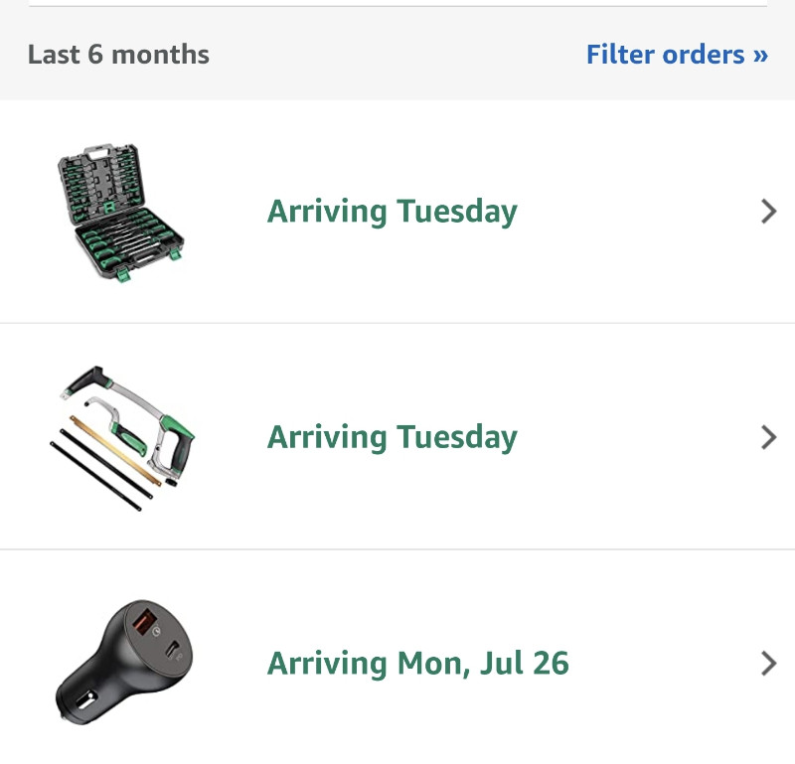Expand the car charger order chevron
Screen dimensions: 795x764
coord(768,664)
